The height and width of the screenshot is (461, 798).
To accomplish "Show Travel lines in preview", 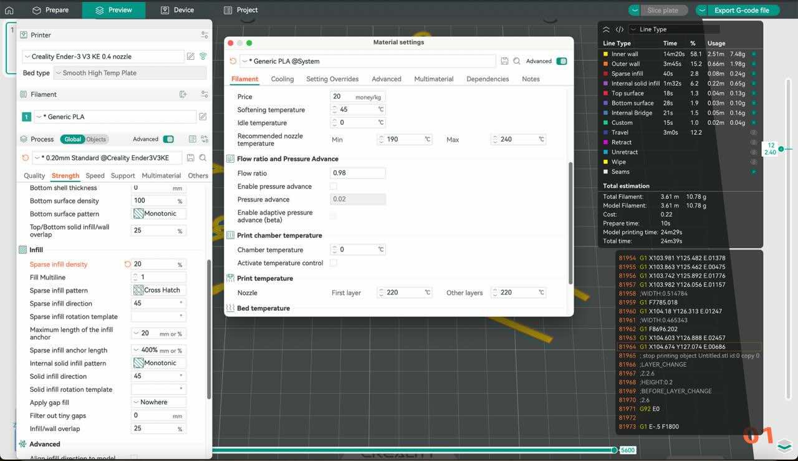I will pyautogui.click(x=753, y=133).
